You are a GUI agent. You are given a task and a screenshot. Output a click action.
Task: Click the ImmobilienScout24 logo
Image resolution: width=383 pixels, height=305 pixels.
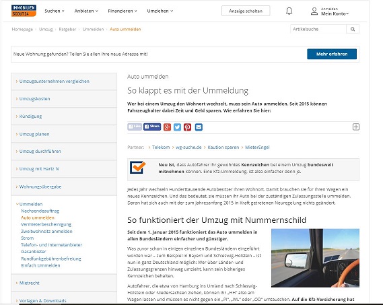coord(24,11)
